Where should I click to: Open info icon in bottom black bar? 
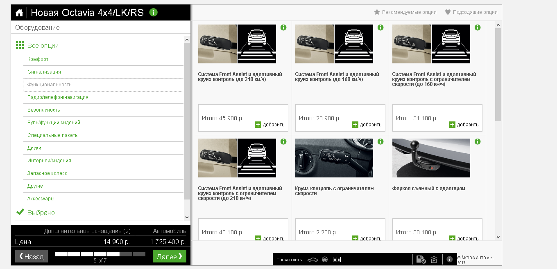point(449,259)
